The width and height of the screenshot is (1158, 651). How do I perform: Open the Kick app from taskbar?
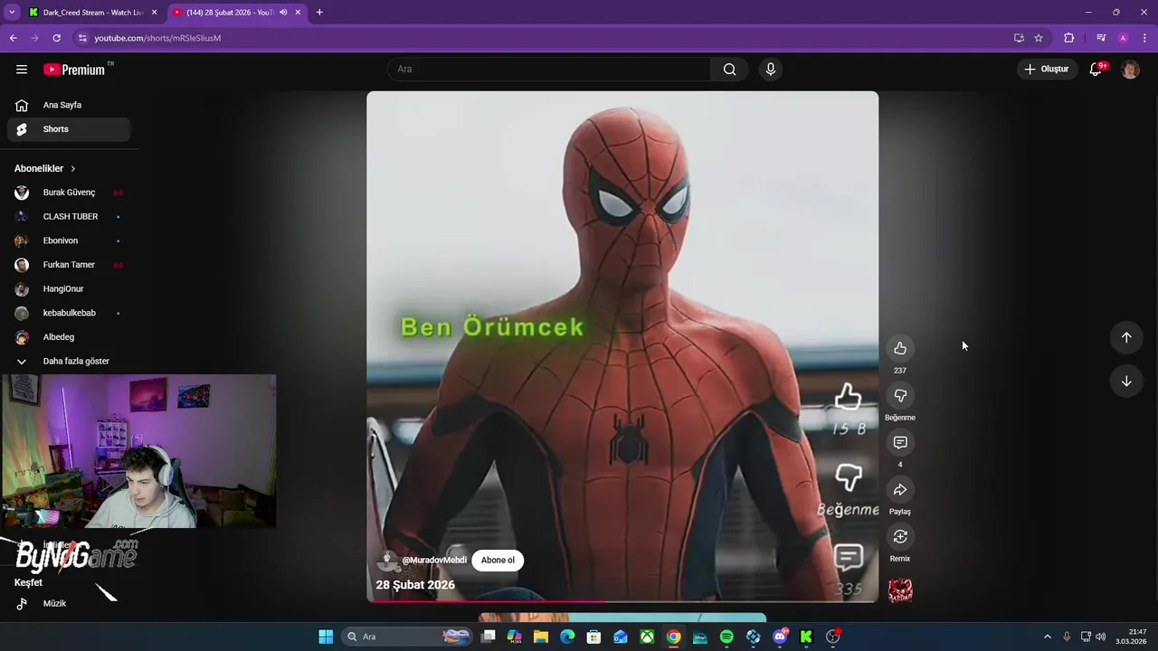(x=806, y=637)
